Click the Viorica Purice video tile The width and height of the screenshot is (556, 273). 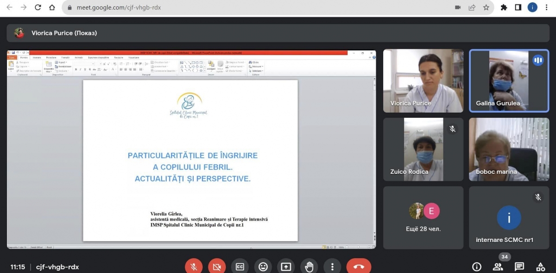click(x=423, y=81)
